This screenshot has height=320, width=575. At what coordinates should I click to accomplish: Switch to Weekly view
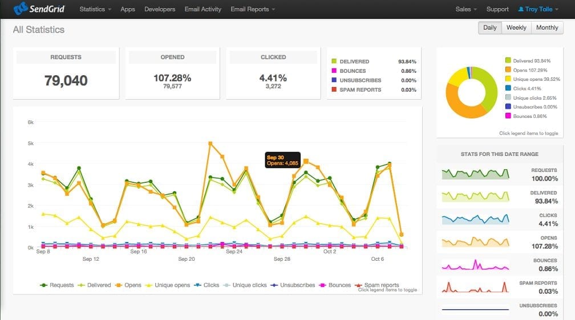point(516,27)
